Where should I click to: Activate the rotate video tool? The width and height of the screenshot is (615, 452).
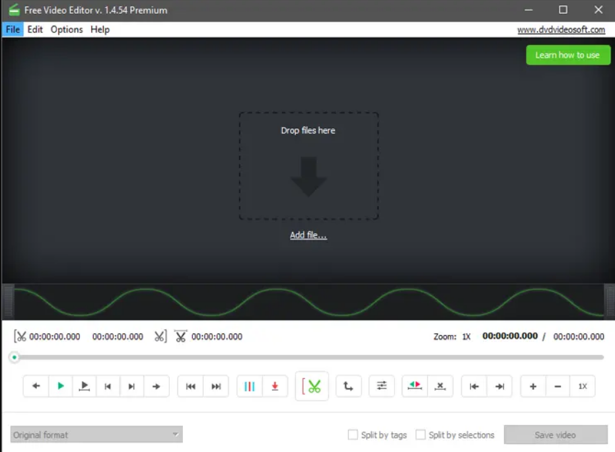click(348, 386)
